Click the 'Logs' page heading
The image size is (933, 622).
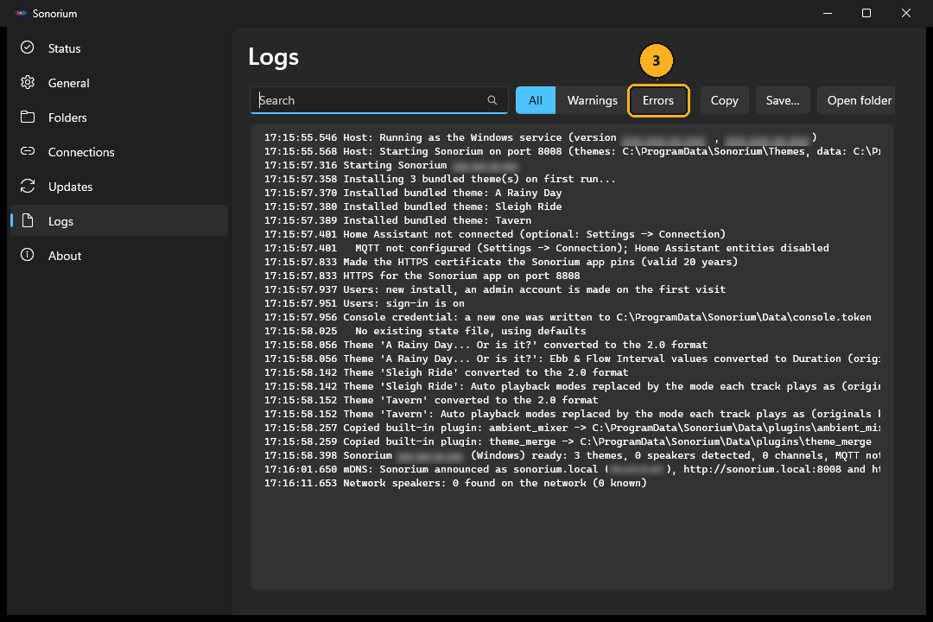coord(273,57)
